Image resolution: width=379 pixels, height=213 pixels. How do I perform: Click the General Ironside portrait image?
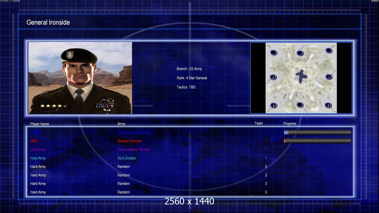point(80,78)
